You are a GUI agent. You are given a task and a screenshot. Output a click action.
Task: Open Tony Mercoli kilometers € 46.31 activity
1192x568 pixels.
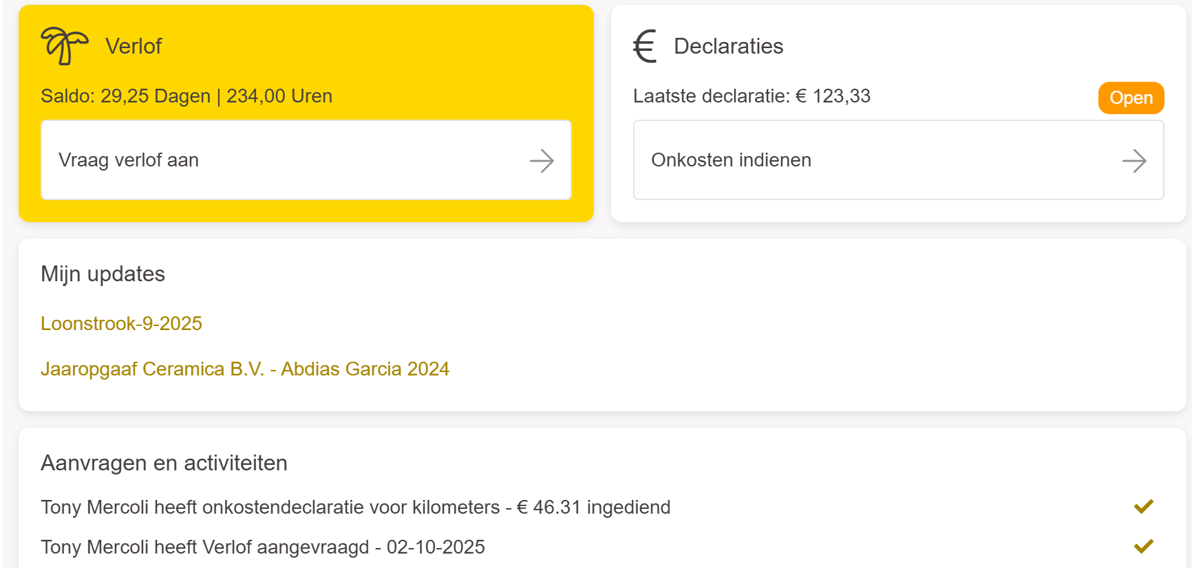pyautogui.click(x=355, y=507)
